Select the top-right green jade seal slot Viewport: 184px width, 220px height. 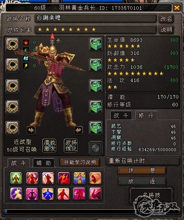point(96,44)
